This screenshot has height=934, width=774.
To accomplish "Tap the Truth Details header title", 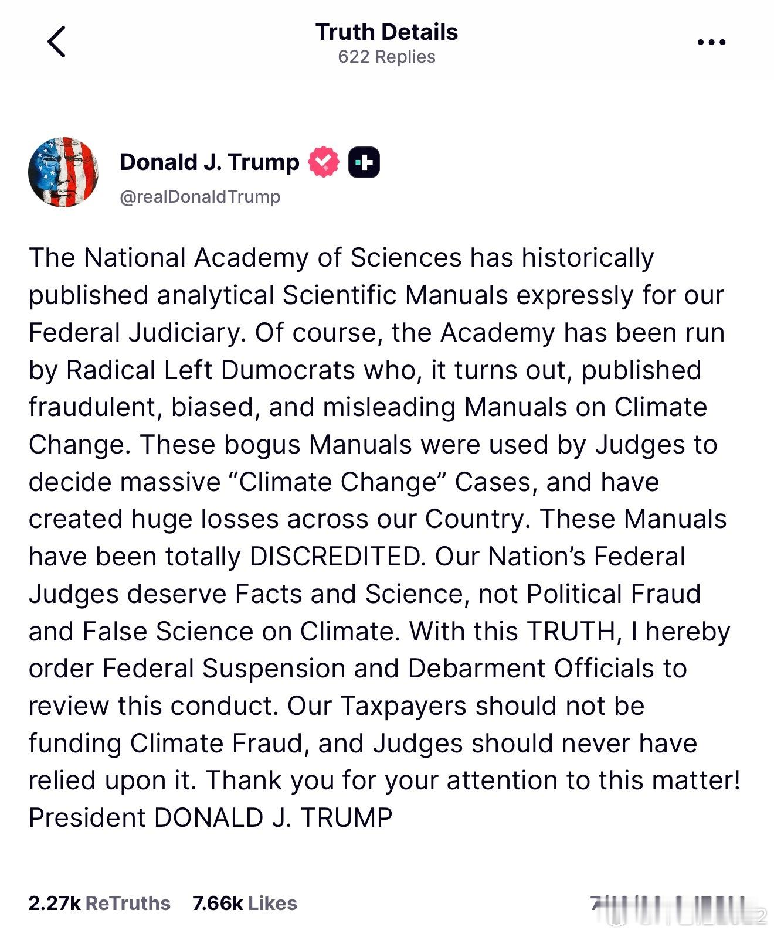I will (386, 32).
